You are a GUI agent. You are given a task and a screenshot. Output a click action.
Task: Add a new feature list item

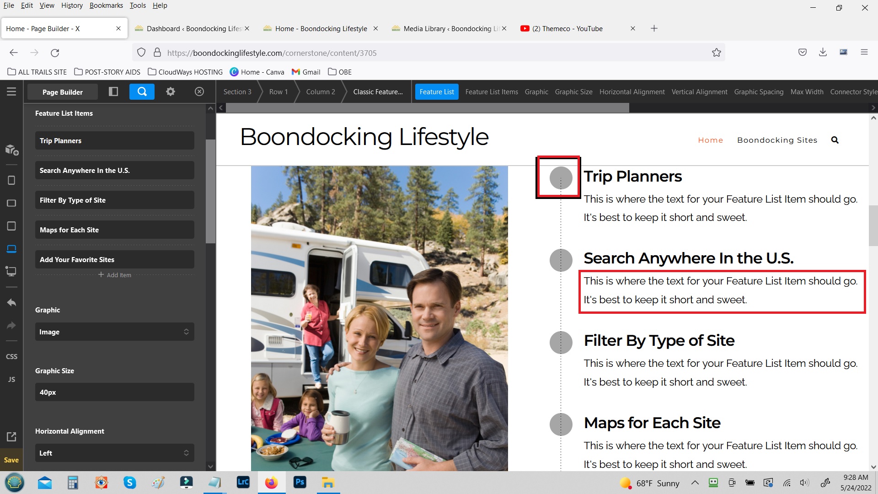[114, 275]
